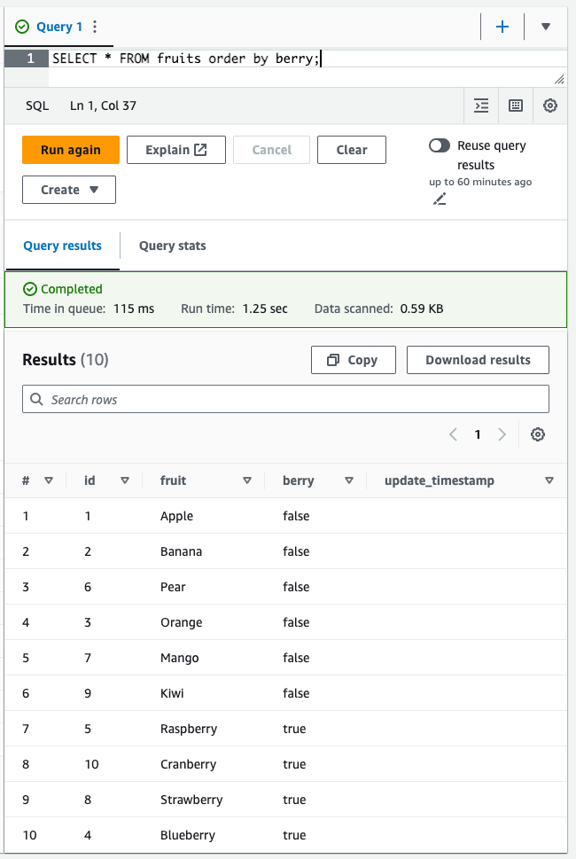Click the Search rows input field

[285, 400]
